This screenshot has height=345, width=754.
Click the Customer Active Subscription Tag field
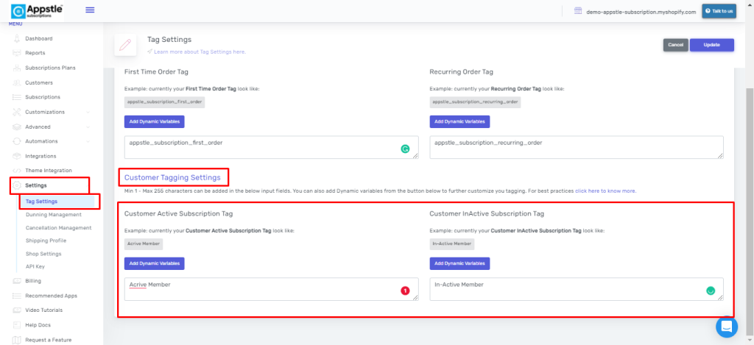tap(271, 289)
